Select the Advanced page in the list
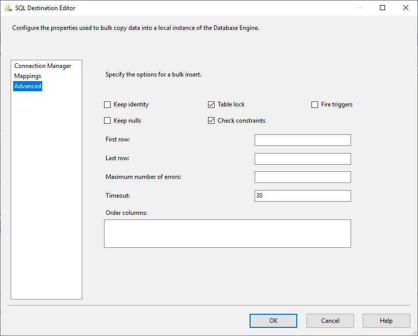Image resolution: width=418 pixels, height=336 pixels. [x=28, y=86]
